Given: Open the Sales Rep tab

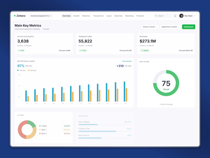Looking at the screenshot, I should click(x=118, y=16).
